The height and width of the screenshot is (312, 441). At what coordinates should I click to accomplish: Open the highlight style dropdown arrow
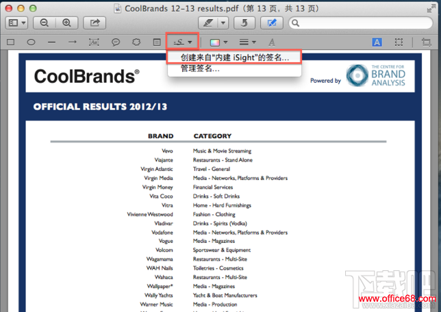(223, 23)
